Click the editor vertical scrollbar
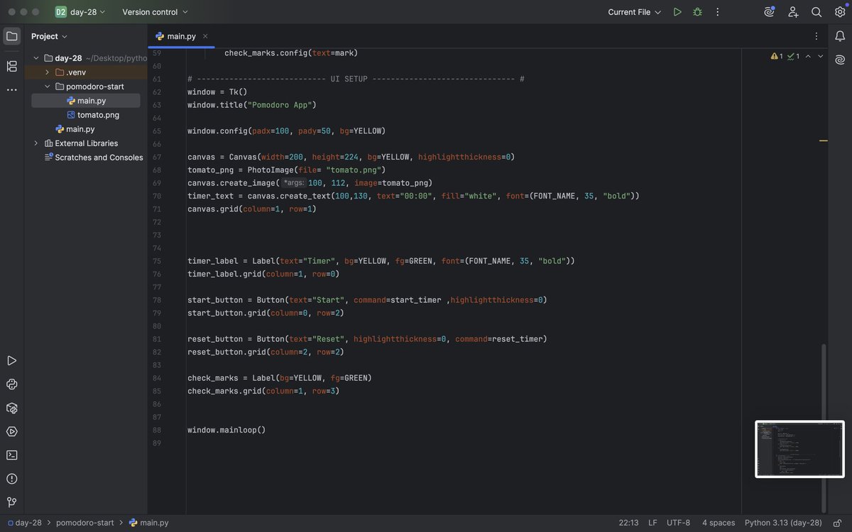852x532 pixels. [x=824, y=427]
